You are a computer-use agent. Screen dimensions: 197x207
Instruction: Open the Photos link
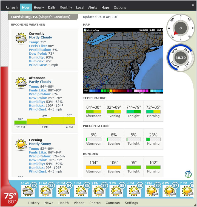(x=95, y=203)
